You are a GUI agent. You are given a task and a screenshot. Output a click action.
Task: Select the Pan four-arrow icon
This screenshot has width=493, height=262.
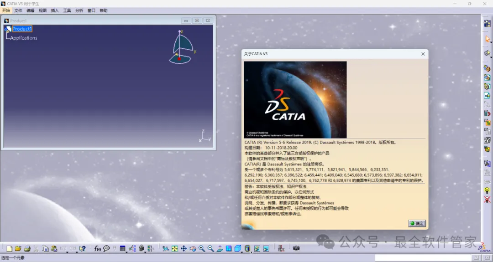(184, 248)
